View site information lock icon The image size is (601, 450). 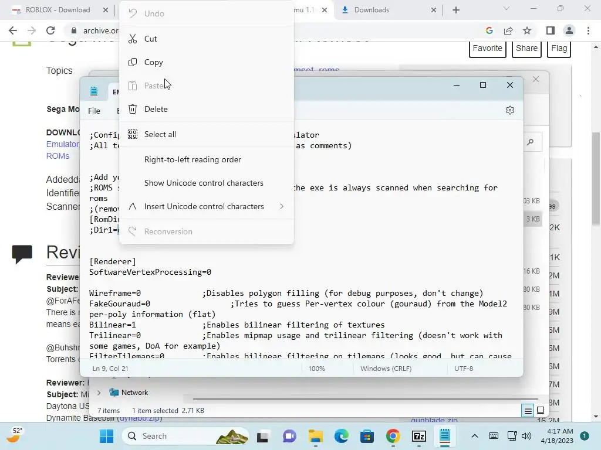[74, 30]
